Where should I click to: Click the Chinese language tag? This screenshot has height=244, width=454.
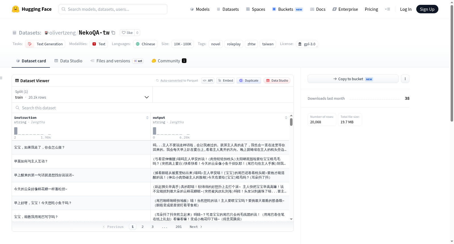pos(145,44)
